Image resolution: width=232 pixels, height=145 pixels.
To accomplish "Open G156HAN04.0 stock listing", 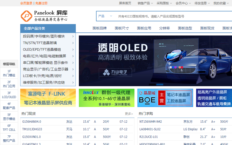I will tap(32, 122).
